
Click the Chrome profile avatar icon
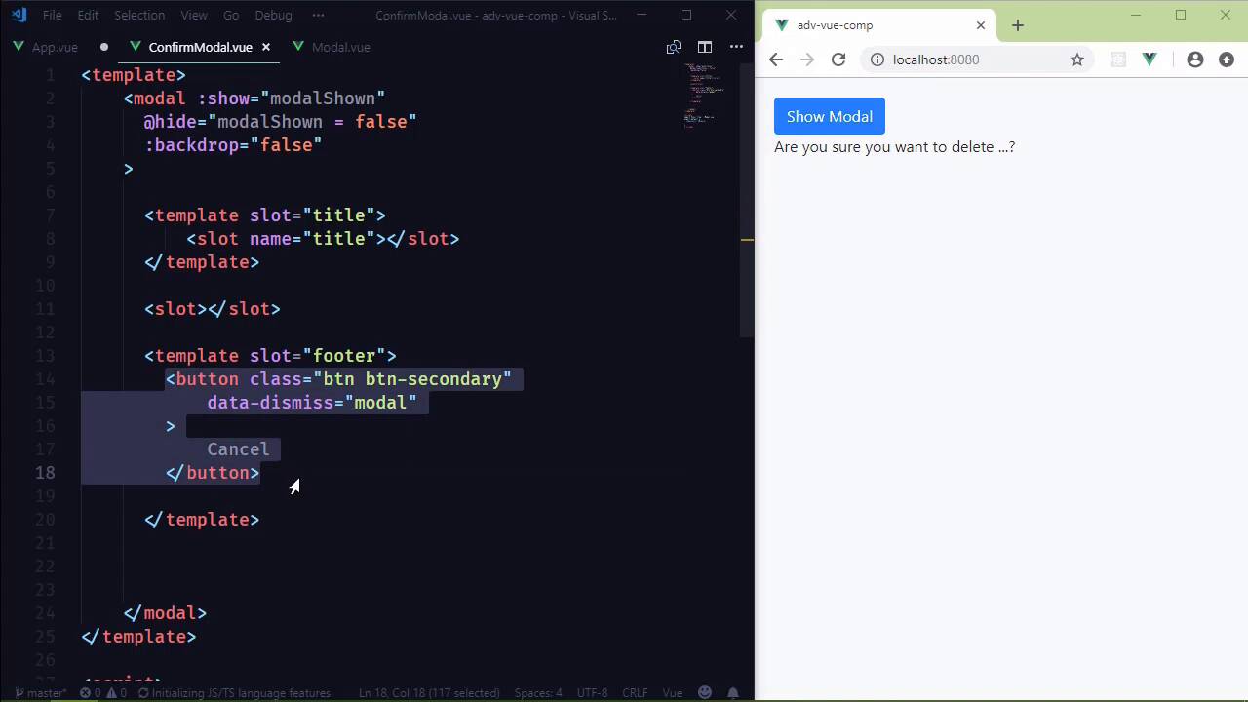[x=1195, y=59]
